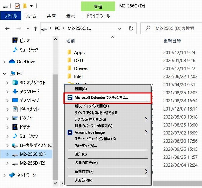The width and height of the screenshot is (202, 188).
Task: Open the Acronis True Image submenu
Action: click(x=108, y=132)
